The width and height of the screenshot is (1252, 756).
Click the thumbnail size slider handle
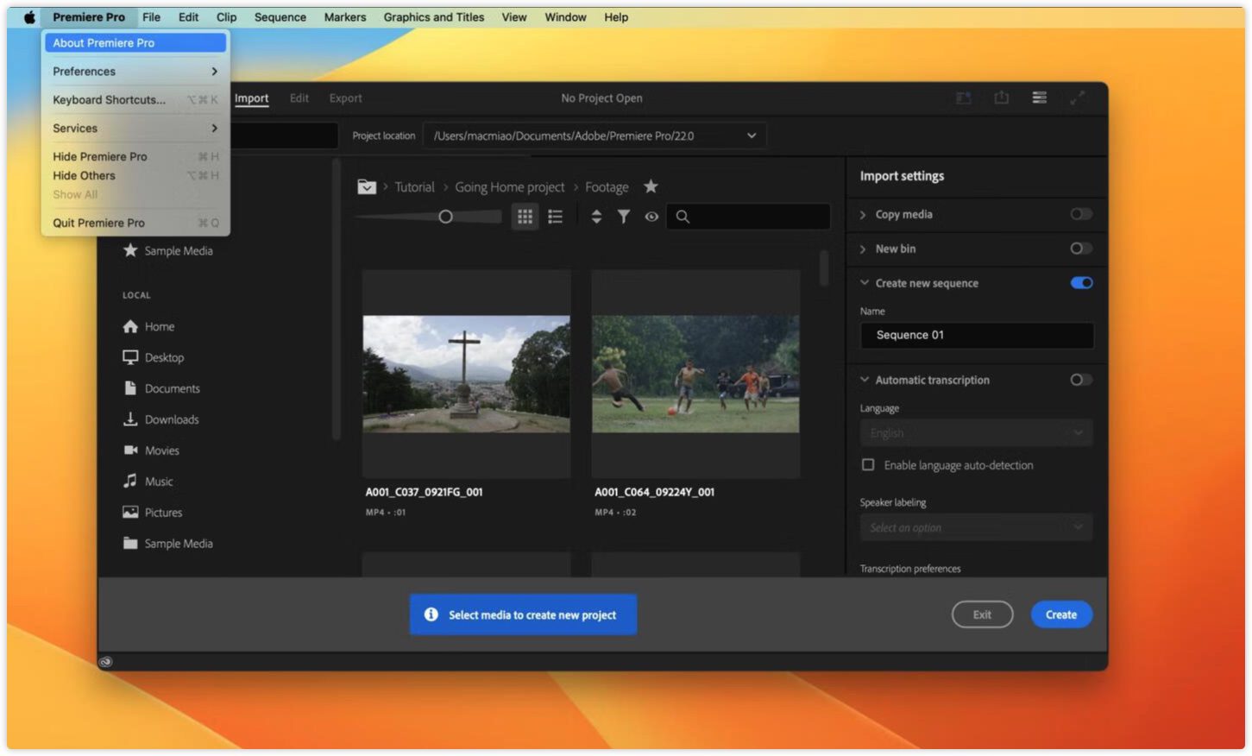pyautogui.click(x=445, y=217)
